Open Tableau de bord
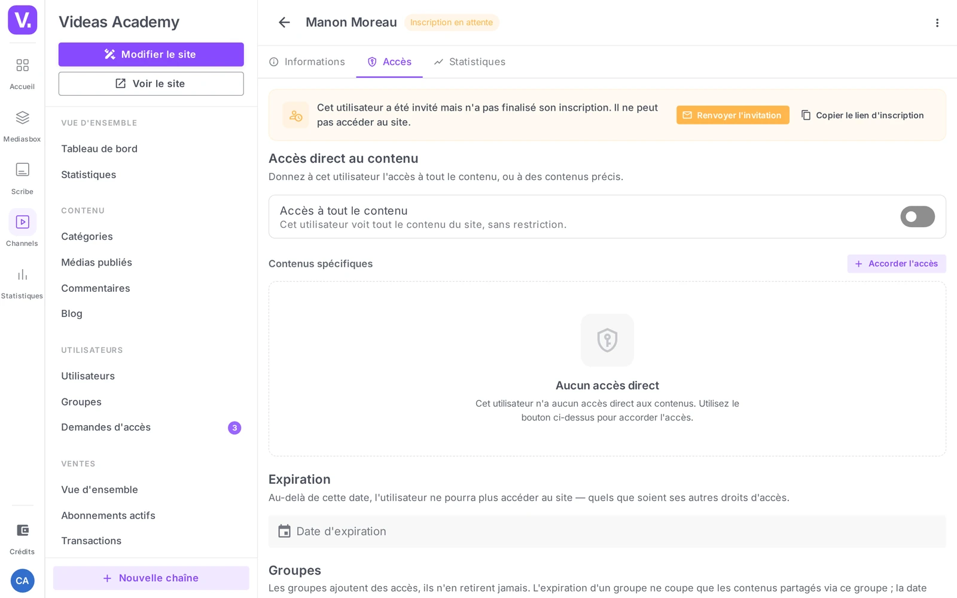Viewport: 957px width, 598px height. point(99,149)
